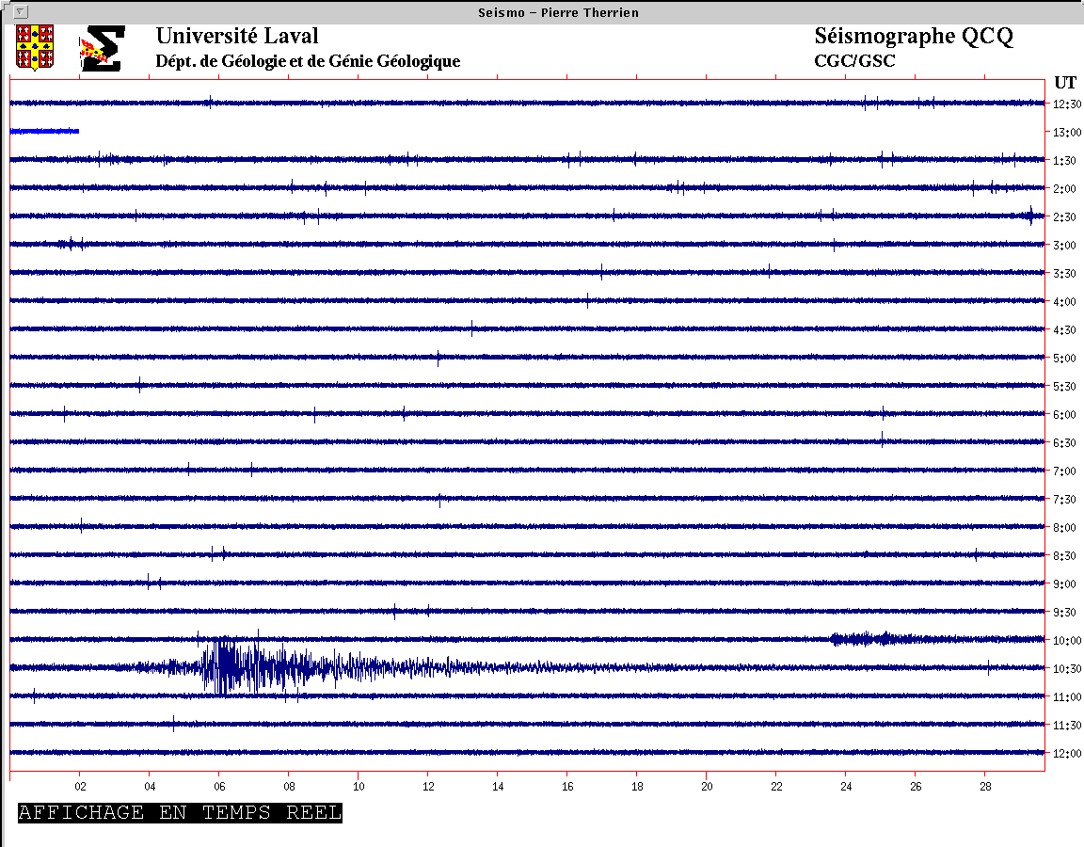Select the light blue segment on 13:00 trace

tap(44, 132)
